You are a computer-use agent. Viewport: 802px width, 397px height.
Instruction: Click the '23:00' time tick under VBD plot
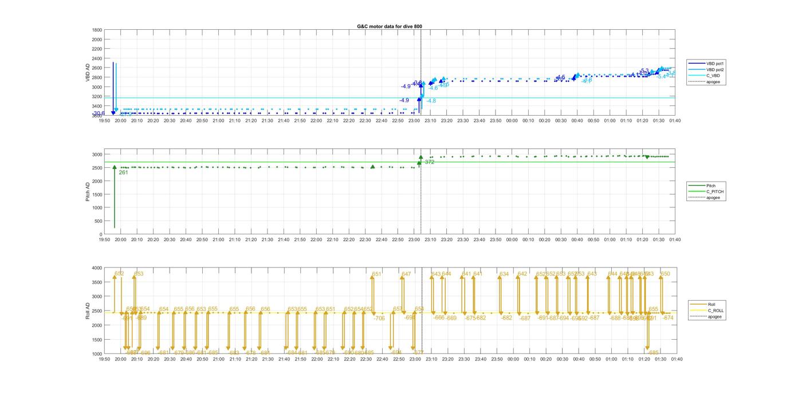414,120
